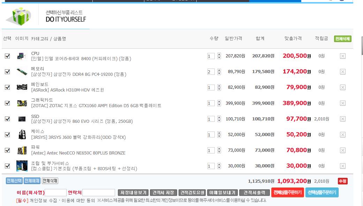This screenshot has width=363, height=206.
Task: Adjust quantity stepper for the SSD row
Action: coord(219,119)
